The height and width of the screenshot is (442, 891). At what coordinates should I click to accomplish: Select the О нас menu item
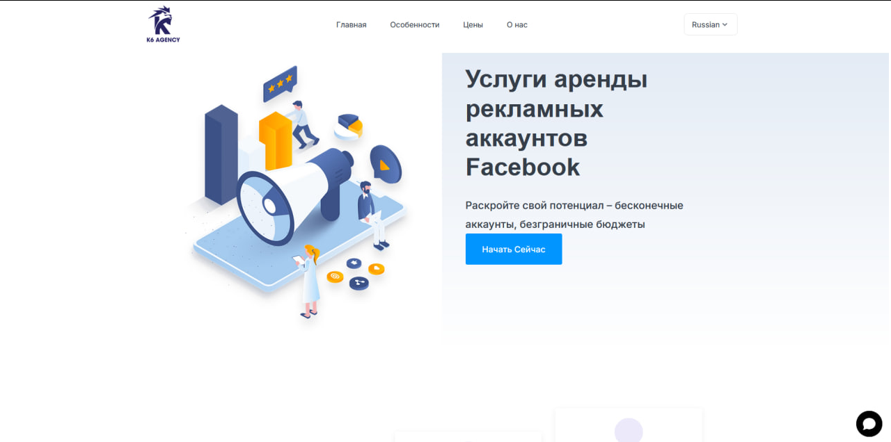[517, 24]
